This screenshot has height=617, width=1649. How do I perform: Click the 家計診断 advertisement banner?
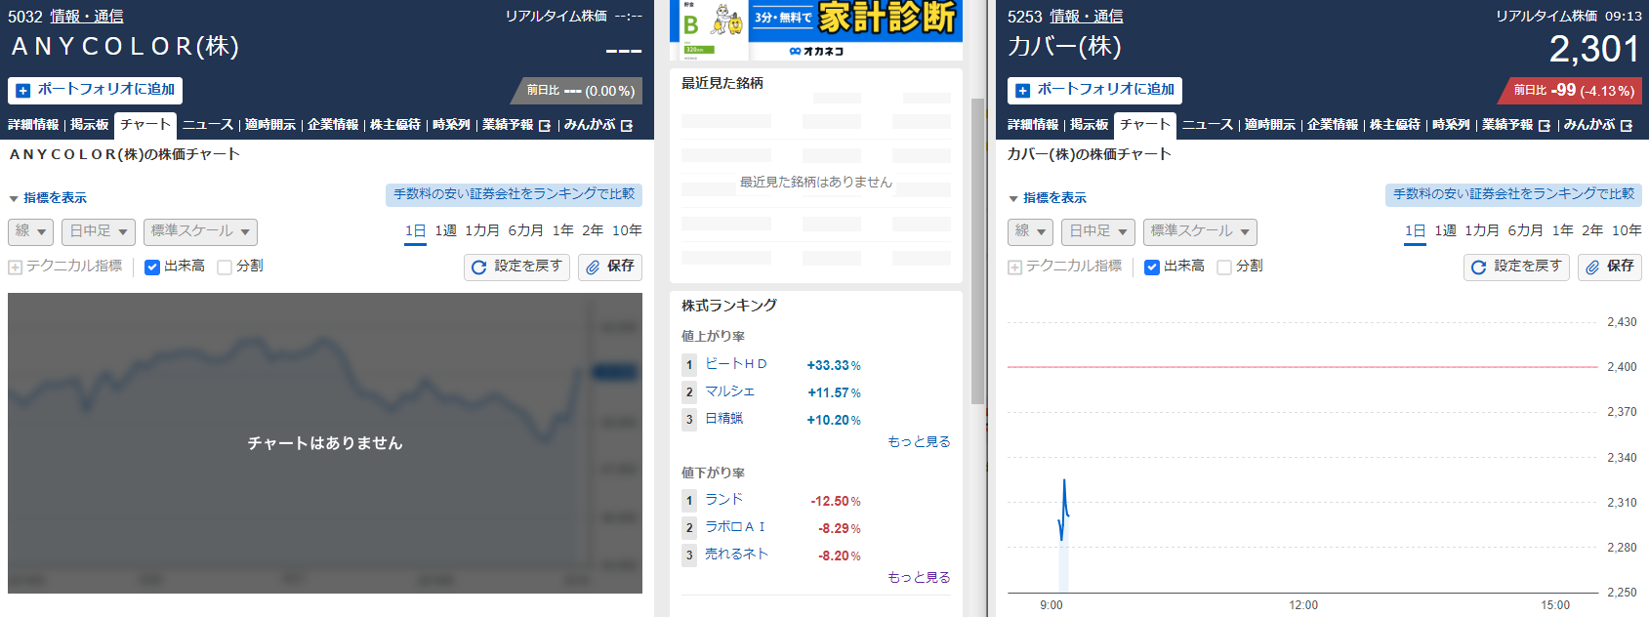point(816,29)
